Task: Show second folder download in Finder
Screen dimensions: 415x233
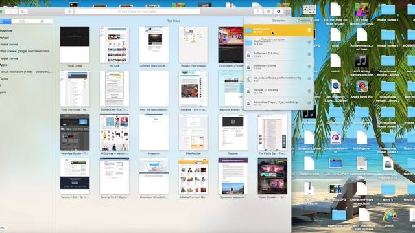Action: pos(309,42)
